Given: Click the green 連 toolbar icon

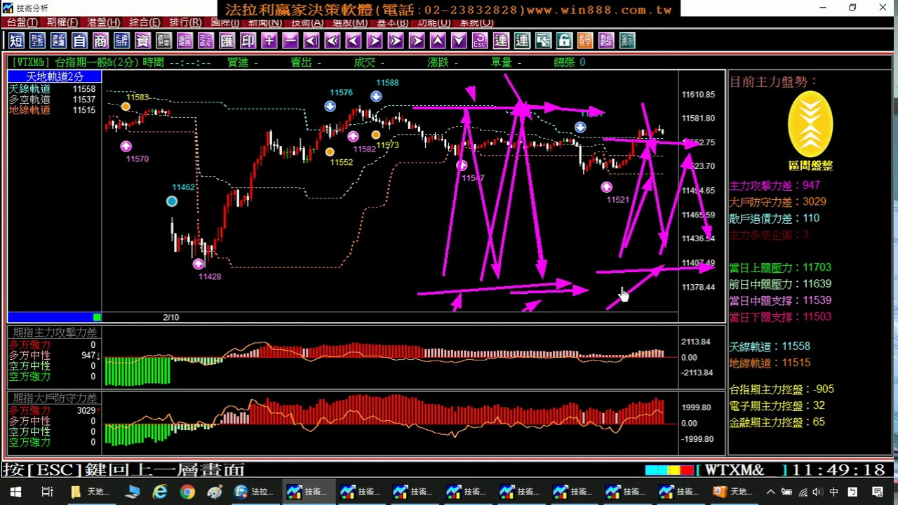Looking at the screenshot, I should 521,41.
